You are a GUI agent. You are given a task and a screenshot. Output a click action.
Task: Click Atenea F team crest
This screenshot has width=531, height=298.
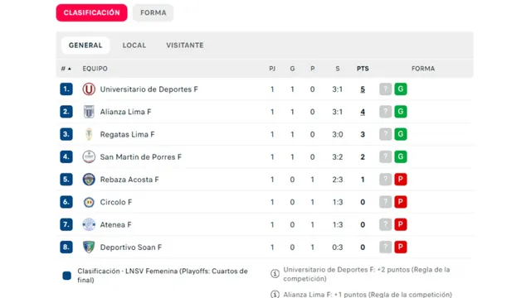89,224
